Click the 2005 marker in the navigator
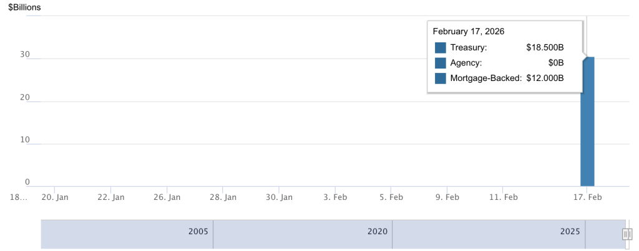639x251 pixels. pyautogui.click(x=198, y=231)
